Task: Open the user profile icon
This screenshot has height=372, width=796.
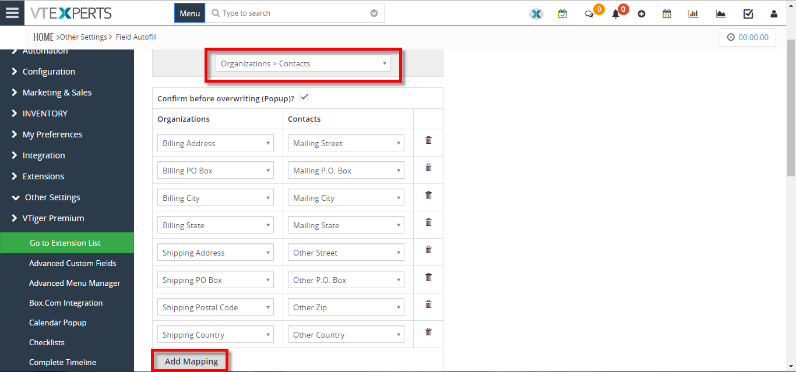Action: tap(774, 14)
